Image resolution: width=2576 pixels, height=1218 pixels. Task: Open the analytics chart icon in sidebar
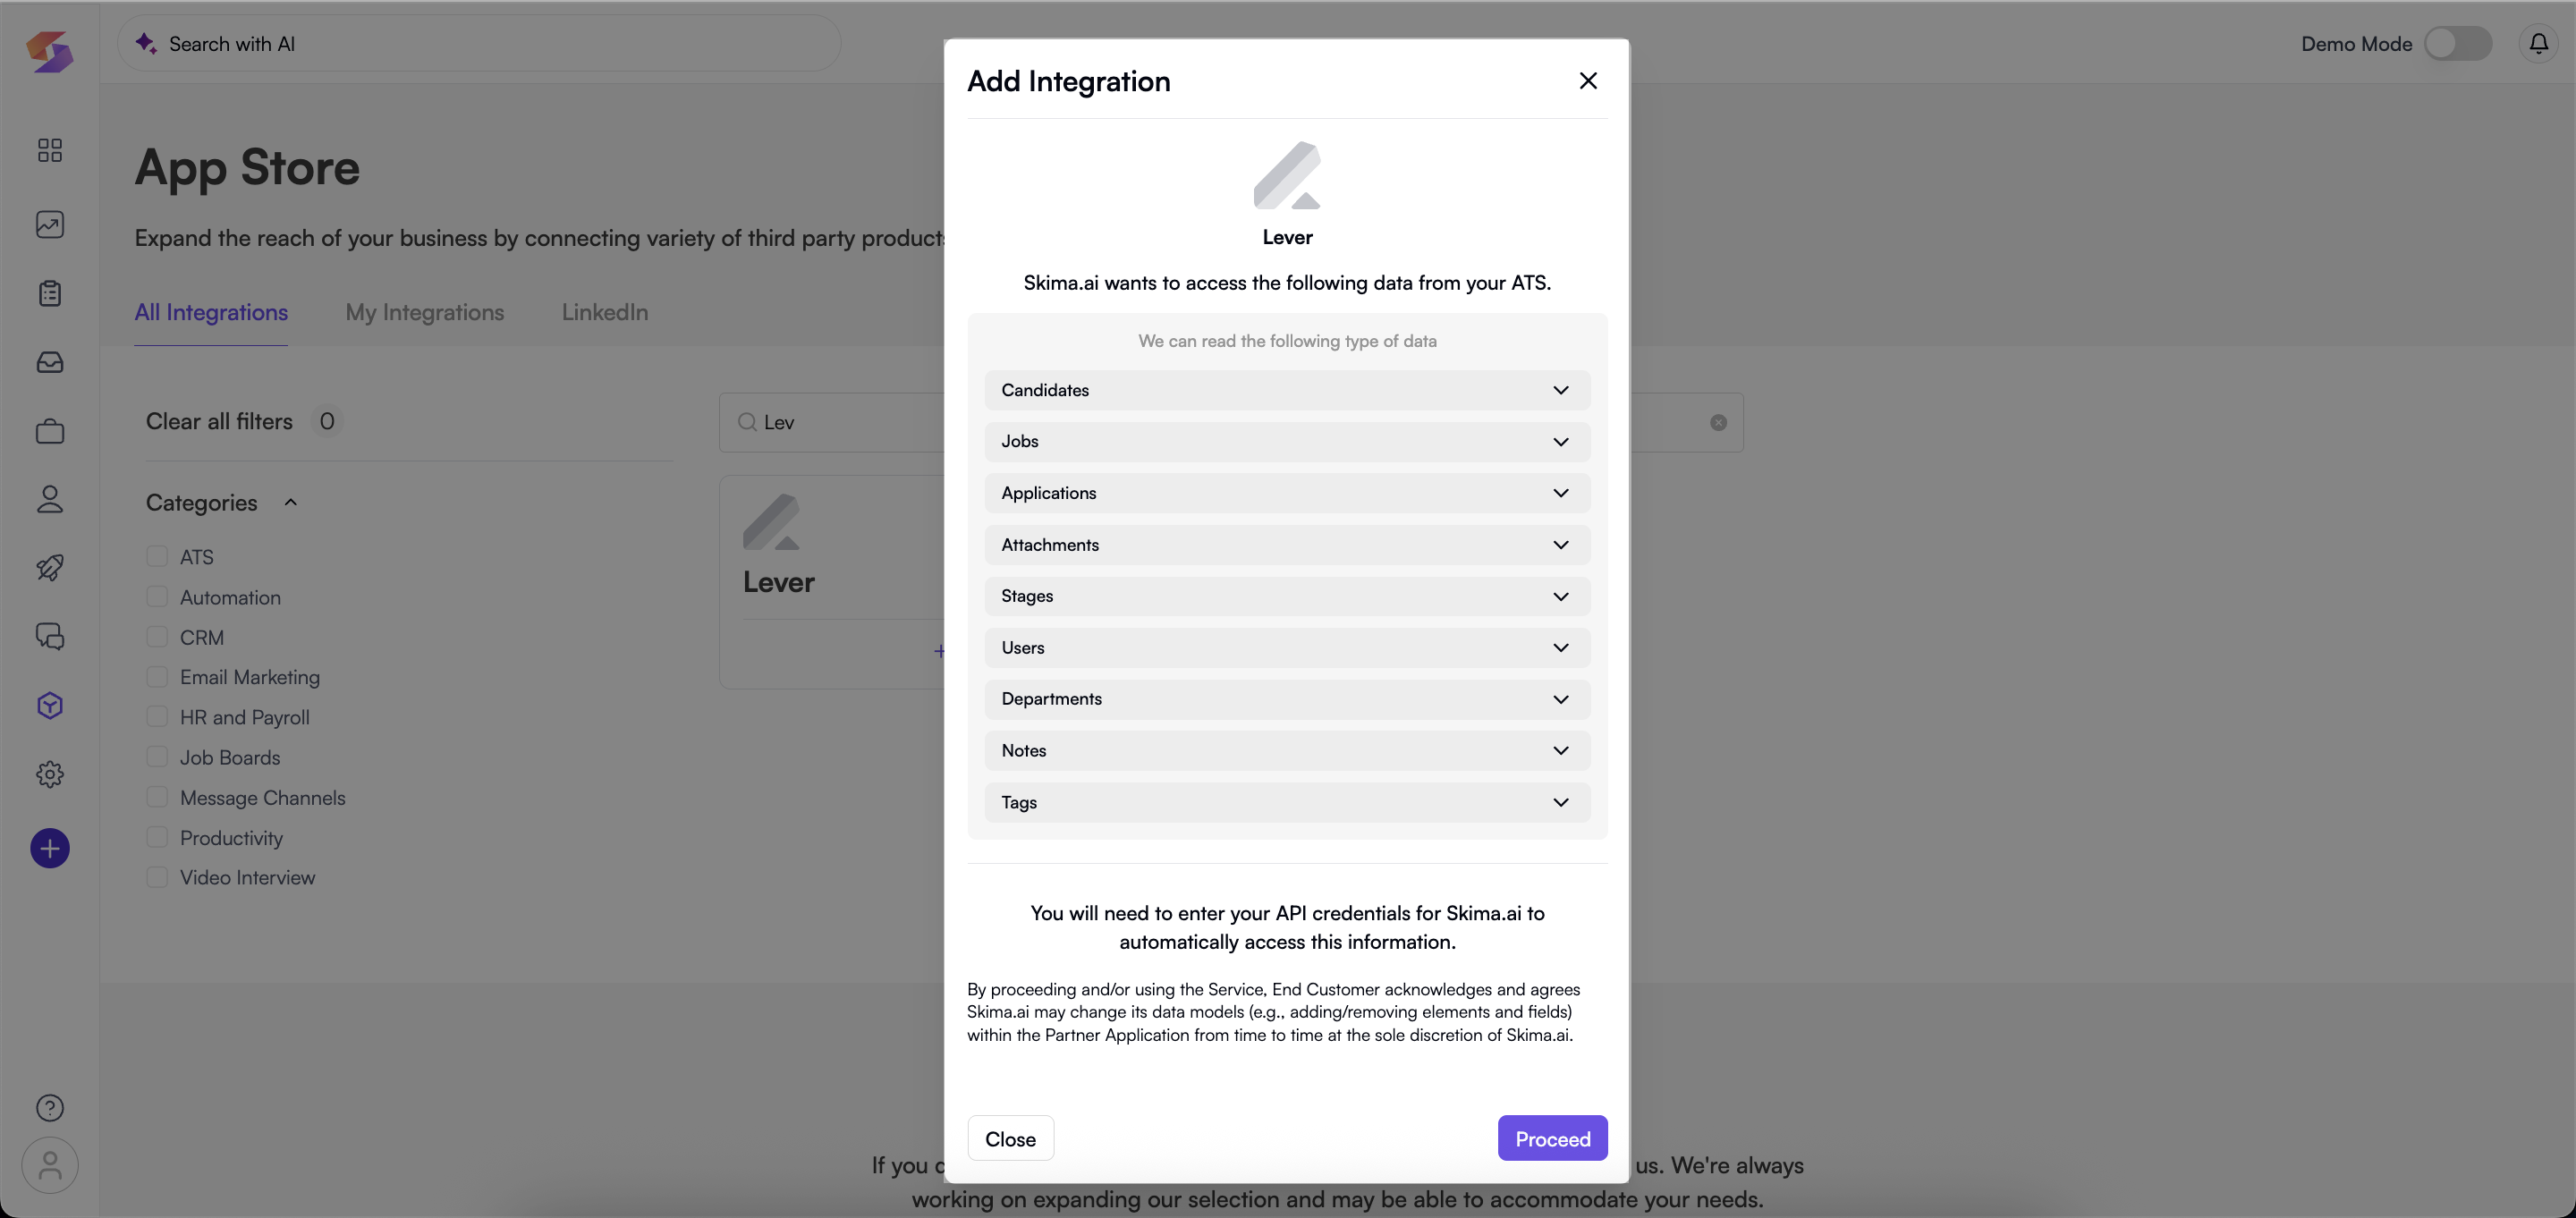(49, 224)
